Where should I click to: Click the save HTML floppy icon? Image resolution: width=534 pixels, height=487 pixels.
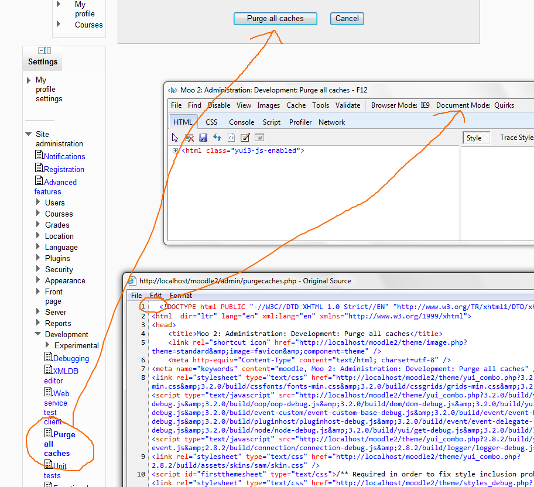tap(203, 138)
